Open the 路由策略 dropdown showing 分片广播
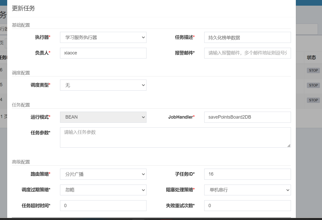 [x=103, y=174]
